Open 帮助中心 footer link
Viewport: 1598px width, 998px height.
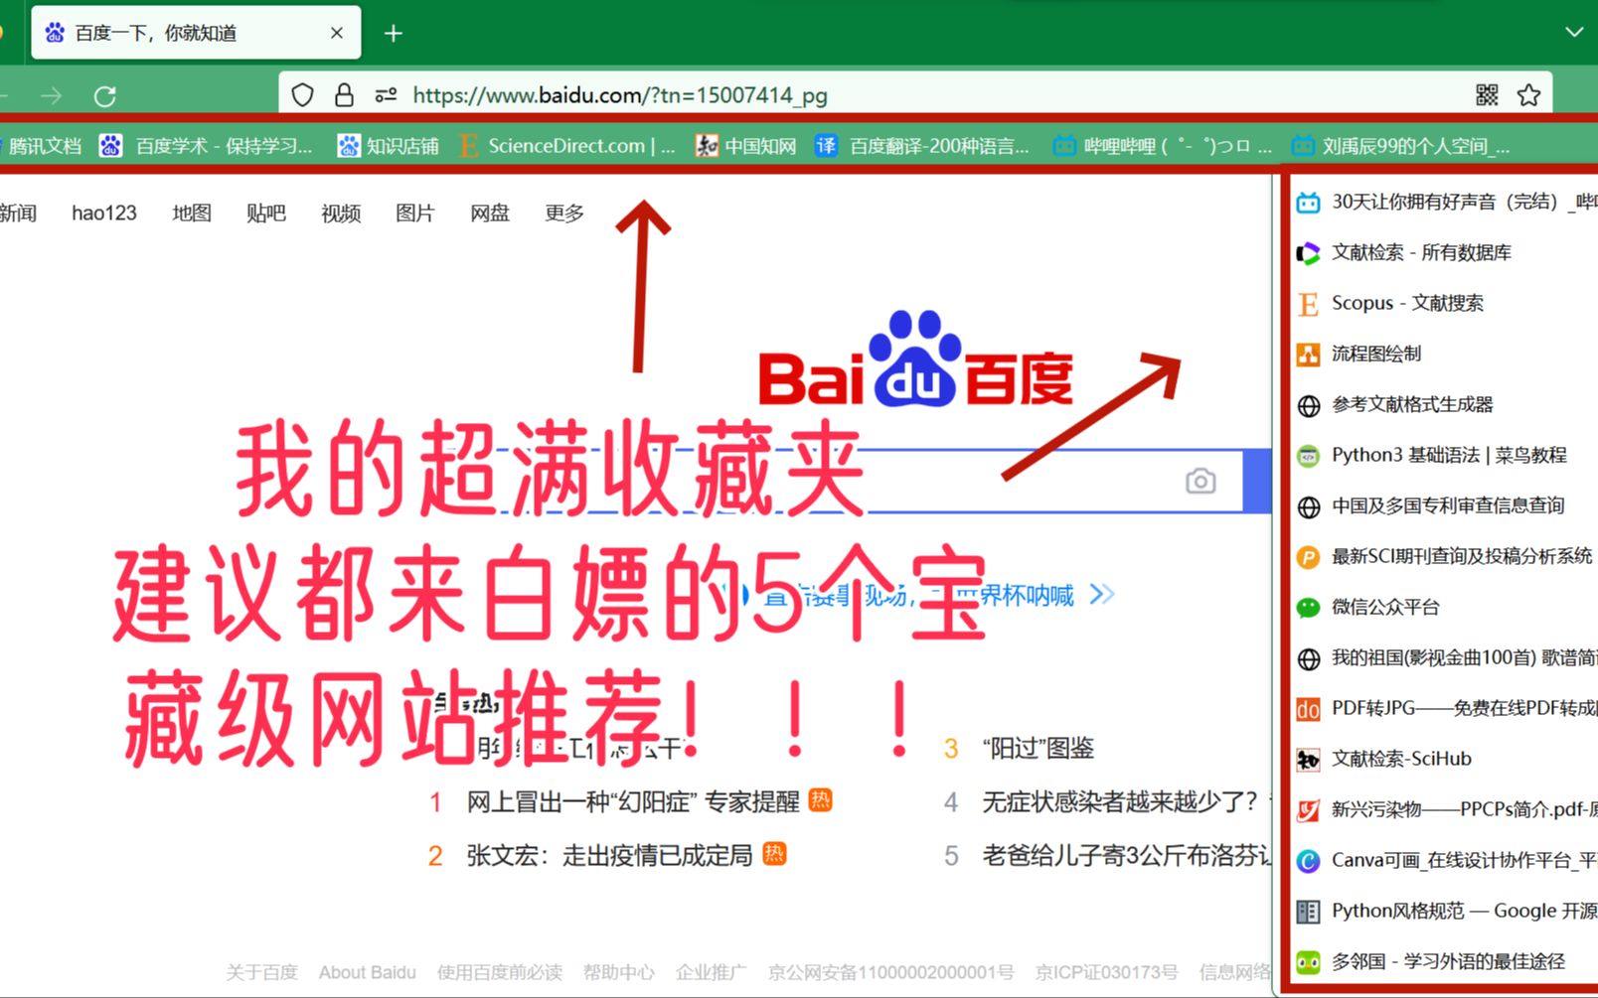click(618, 972)
